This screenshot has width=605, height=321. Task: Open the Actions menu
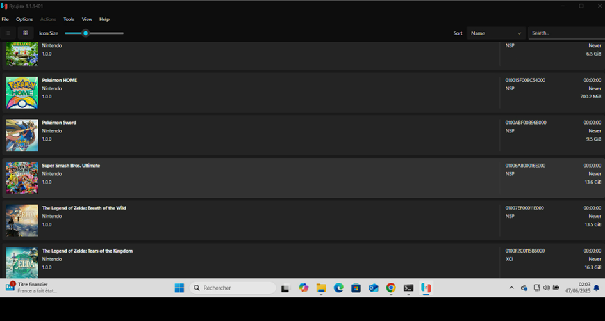[x=48, y=19]
